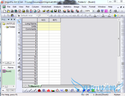125x96 pixels.
Task: Select the UNTITLED project folder
Action: click(9, 24)
